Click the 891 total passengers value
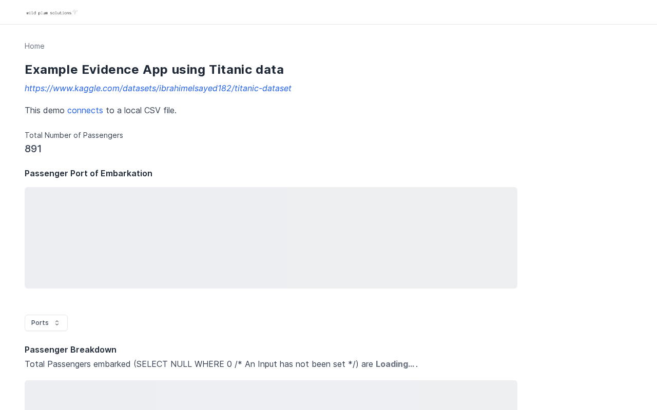 33,149
